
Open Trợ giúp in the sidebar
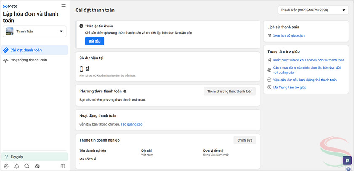click(35, 157)
